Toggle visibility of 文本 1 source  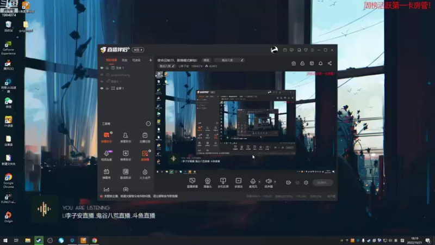[102, 68]
